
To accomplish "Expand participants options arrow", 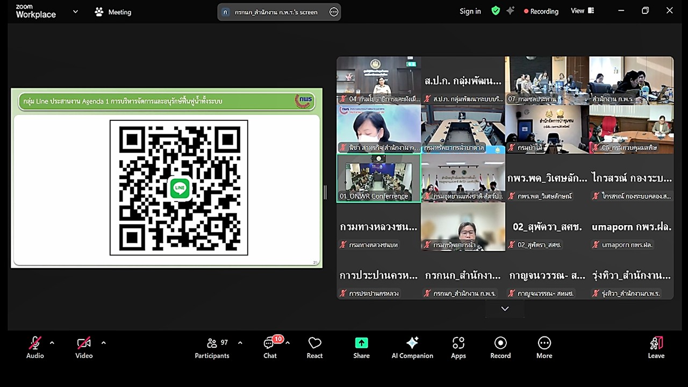I will 240,343.
